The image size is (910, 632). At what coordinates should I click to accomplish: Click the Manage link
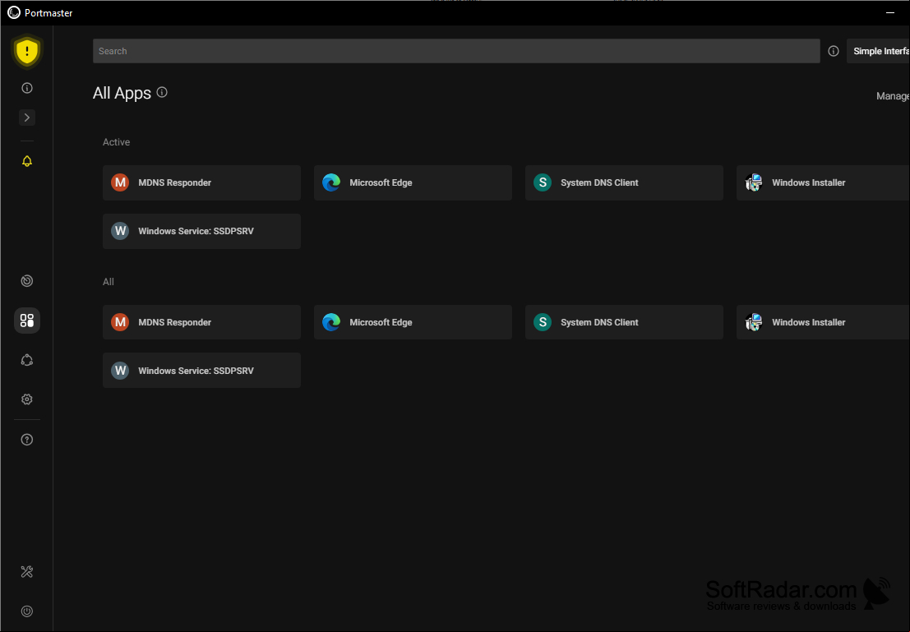[x=893, y=96]
